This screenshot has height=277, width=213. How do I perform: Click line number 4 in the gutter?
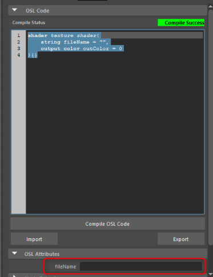[19, 55]
